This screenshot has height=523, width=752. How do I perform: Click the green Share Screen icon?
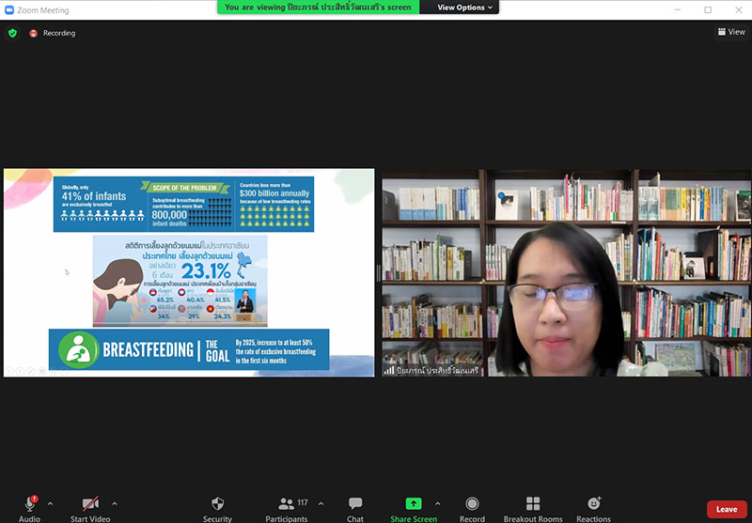pos(413,505)
